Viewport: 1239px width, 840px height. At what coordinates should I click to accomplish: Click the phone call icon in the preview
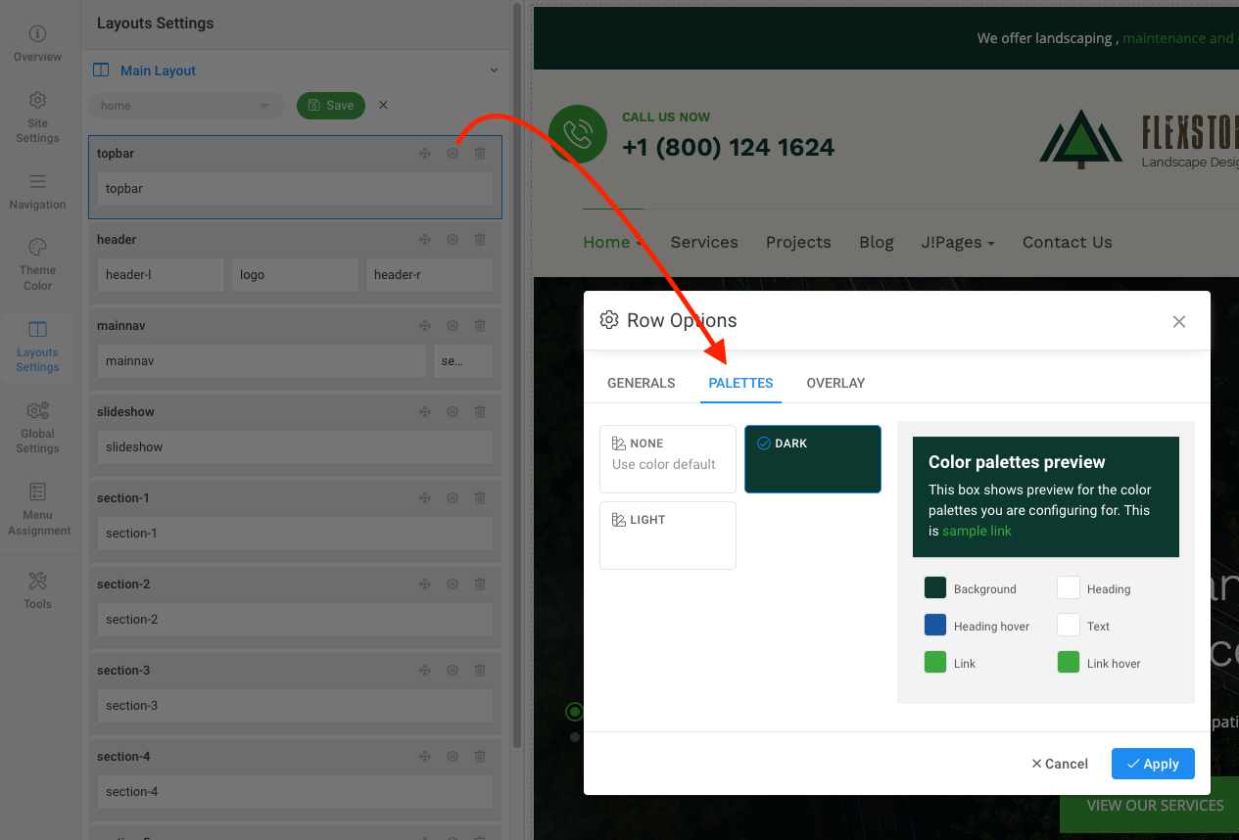(578, 134)
